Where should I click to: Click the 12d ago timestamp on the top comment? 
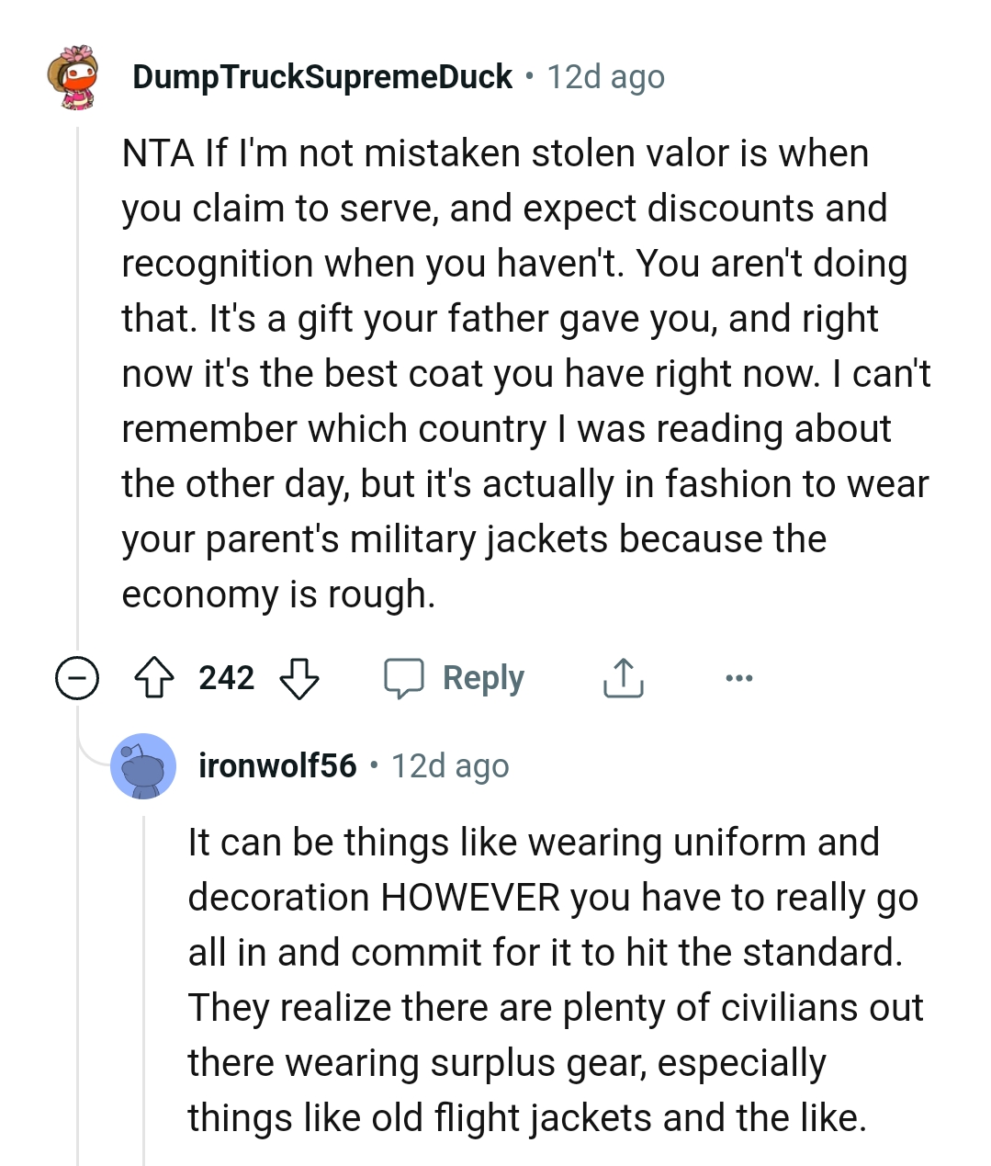605,76
